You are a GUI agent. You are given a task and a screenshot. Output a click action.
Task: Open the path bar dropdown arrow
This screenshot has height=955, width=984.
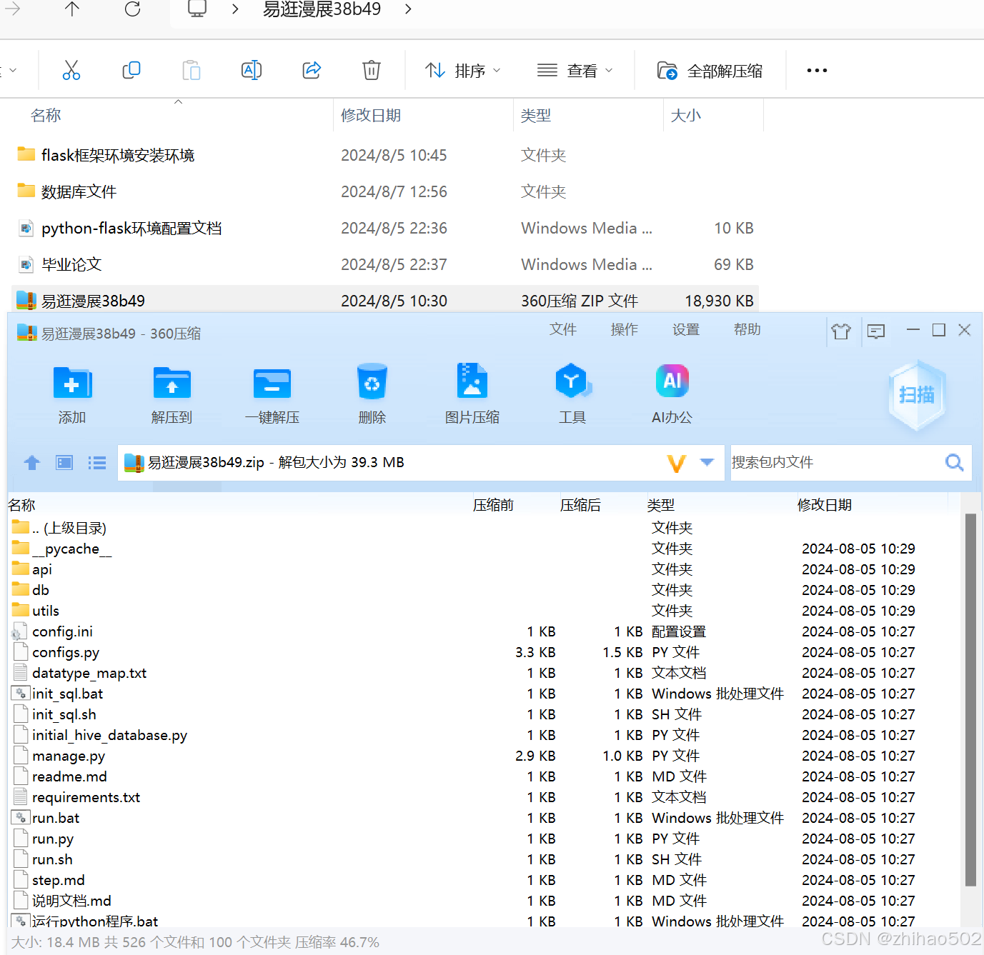(x=707, y=462)
